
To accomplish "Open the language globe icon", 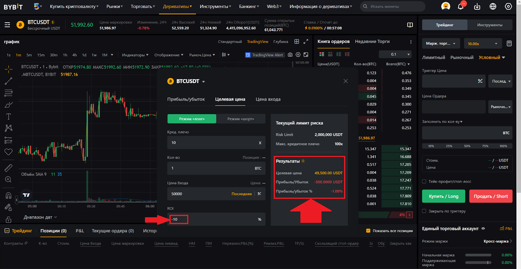I will (493, 7).
